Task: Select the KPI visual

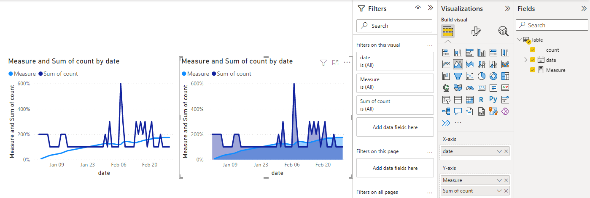Action: point(505,88)
